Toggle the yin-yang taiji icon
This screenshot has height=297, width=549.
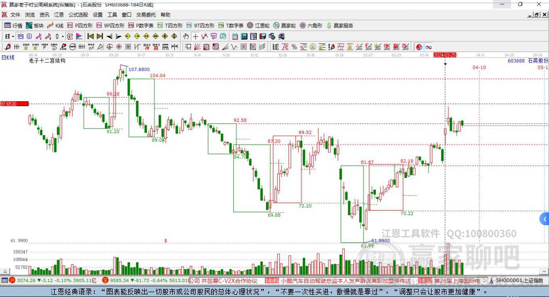click(419, 47)
